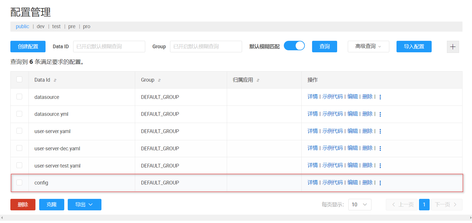Image resolution: width=472 pixels, height=223 pixels.
Task: Click the 导入配置 button
Action: click(x=414, y=47)
